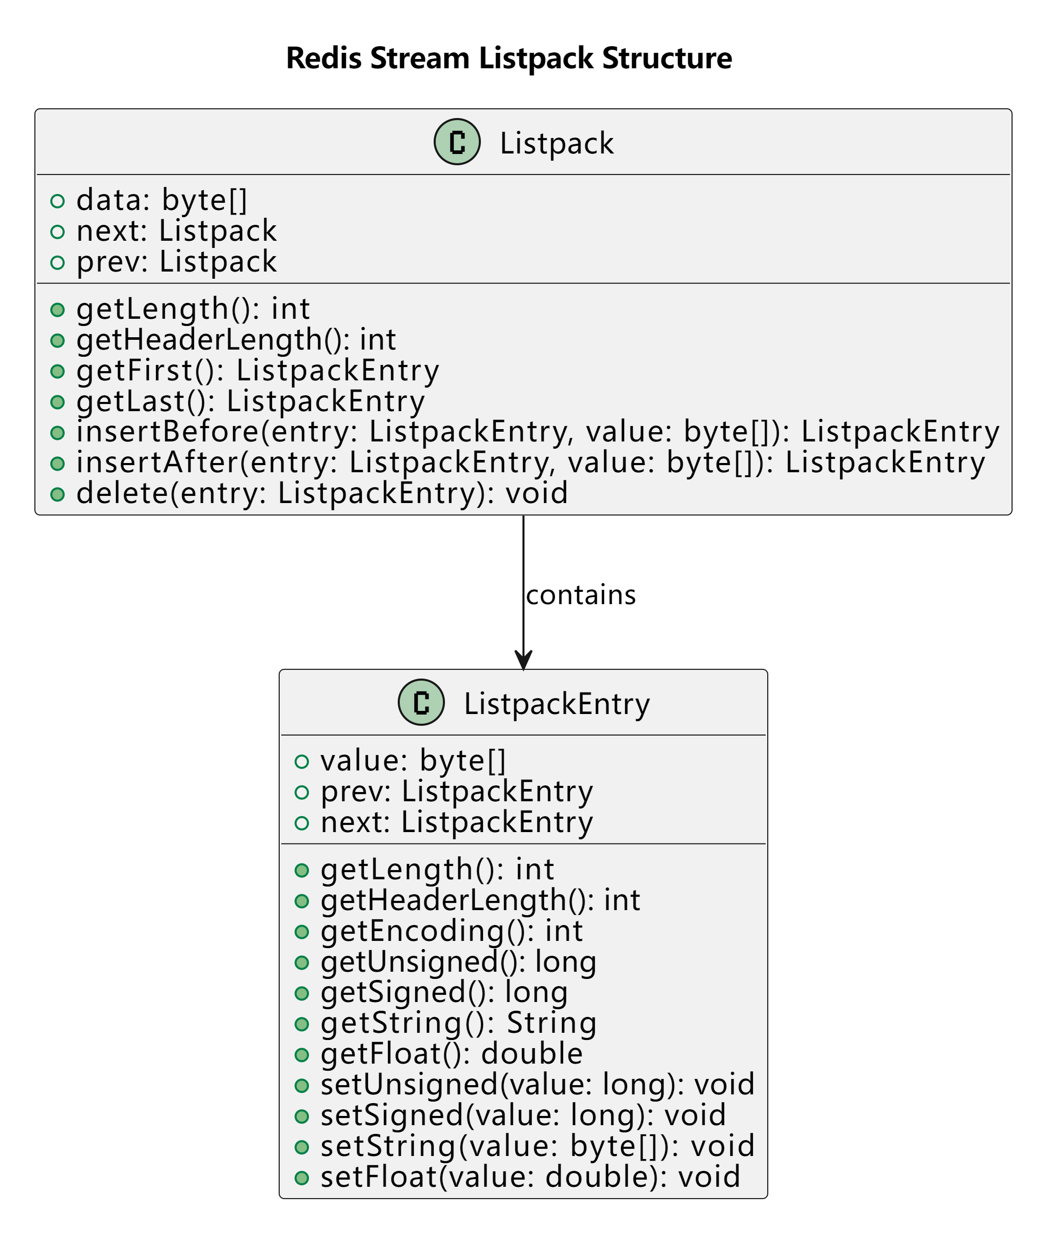This screenshot has height=1234, width=1049.
Task: Select text getUnsigned(): long
Action: [458, 962]
